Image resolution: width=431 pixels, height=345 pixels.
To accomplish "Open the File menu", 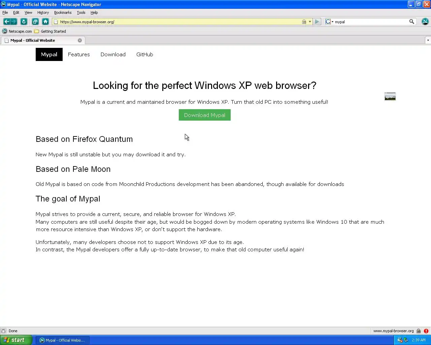I will (5, 12).
